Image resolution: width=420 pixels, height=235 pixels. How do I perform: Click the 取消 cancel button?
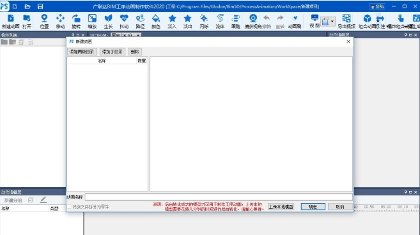(x=340, y=207)
